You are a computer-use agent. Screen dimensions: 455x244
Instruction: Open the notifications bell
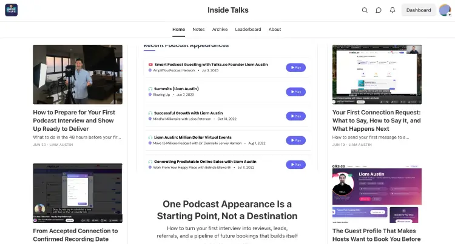point(393,10)
